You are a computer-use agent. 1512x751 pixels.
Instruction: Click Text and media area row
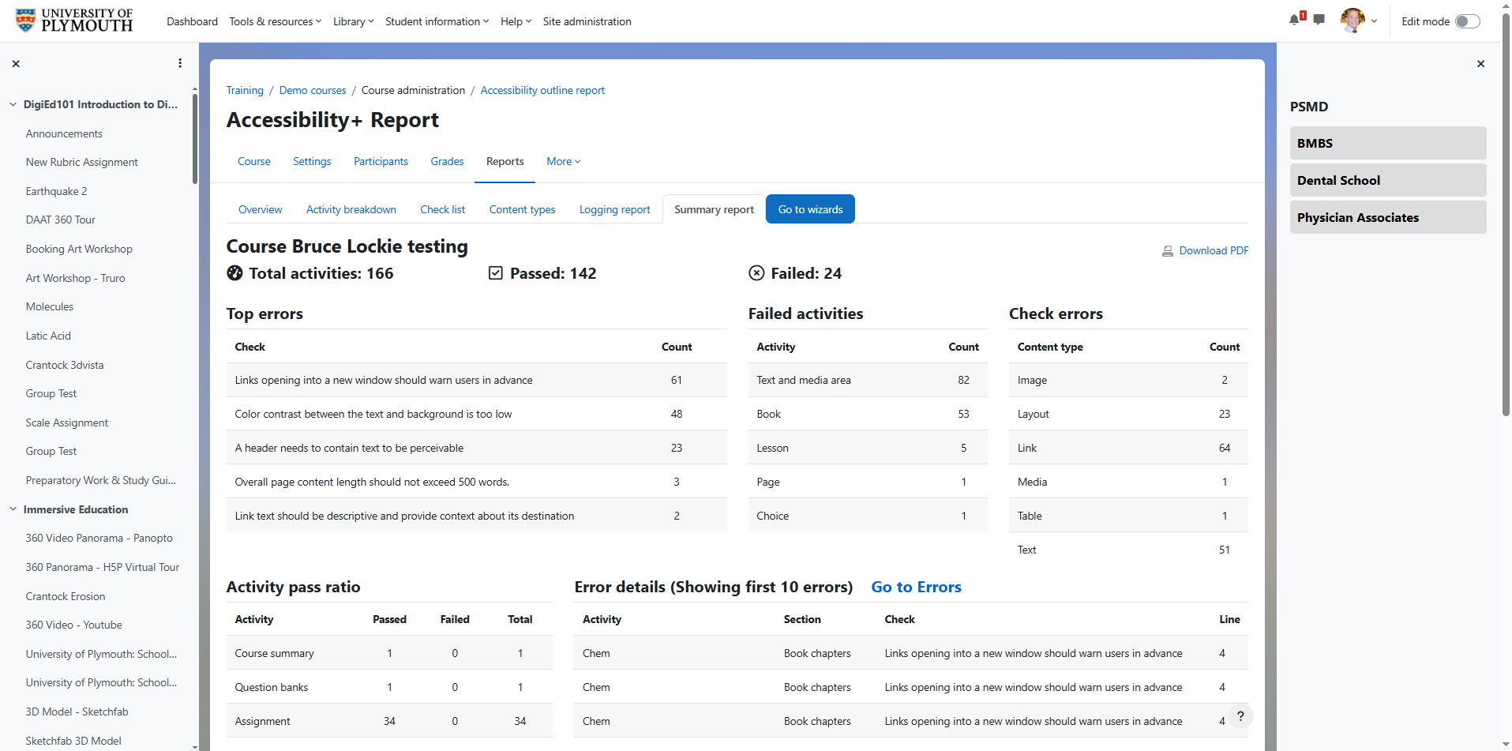tap(868, 380)
